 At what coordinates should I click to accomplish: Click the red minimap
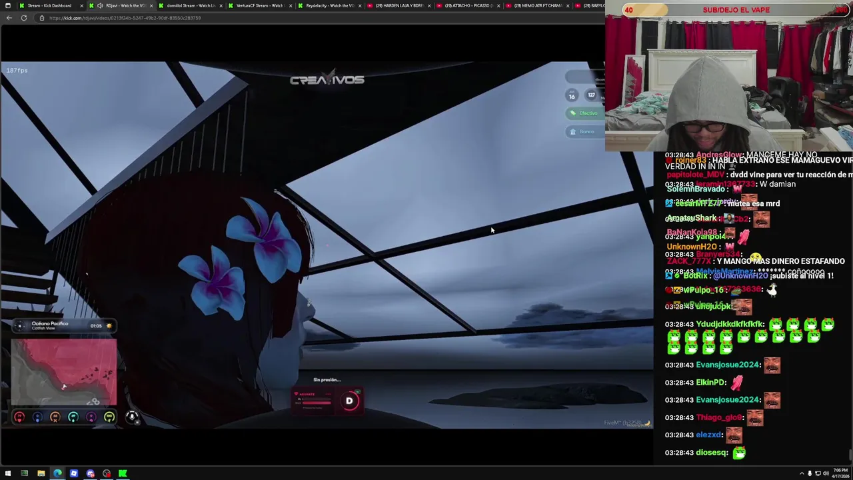tap(64, 373)
